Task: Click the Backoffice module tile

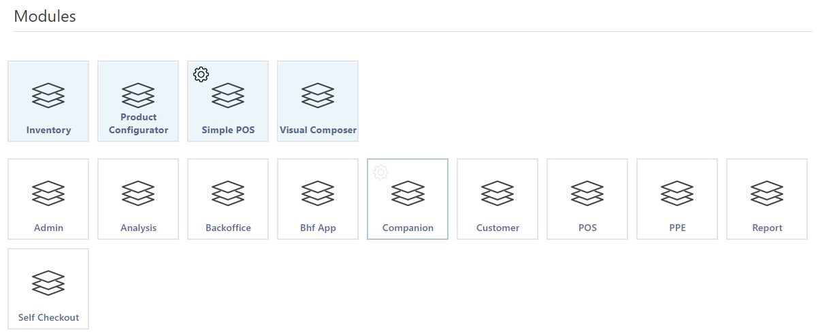Action: point(228,199)
